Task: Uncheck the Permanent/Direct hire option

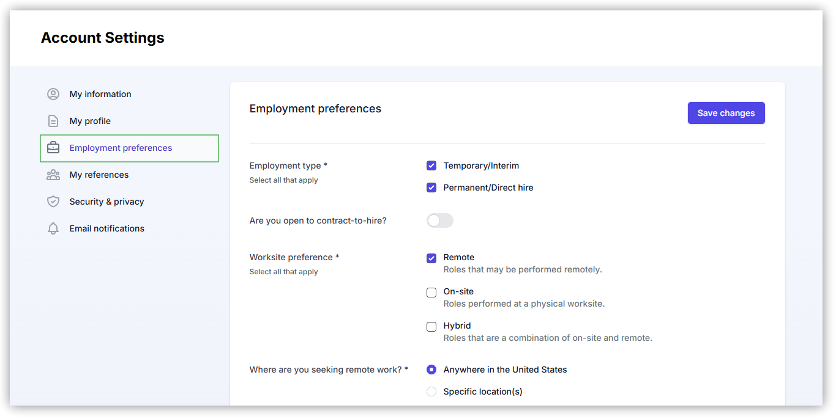Action: coord(431,187)
